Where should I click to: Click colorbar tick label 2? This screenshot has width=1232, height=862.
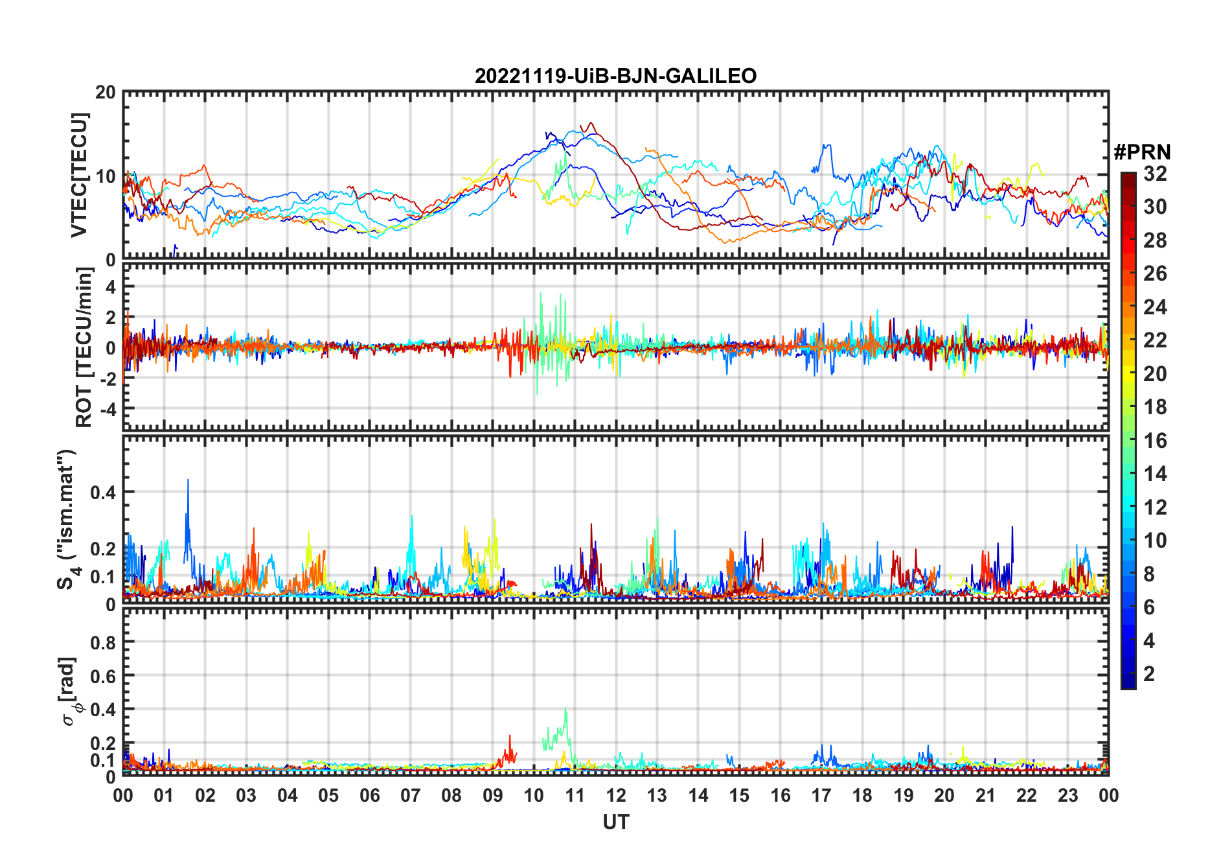click(x=1149, y=674)
